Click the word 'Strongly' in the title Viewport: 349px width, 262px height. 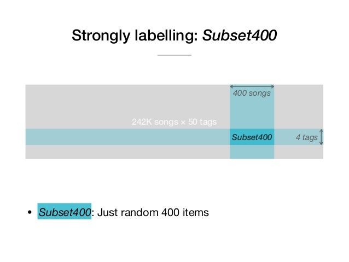pyautogui.click(x=101, y=36)
